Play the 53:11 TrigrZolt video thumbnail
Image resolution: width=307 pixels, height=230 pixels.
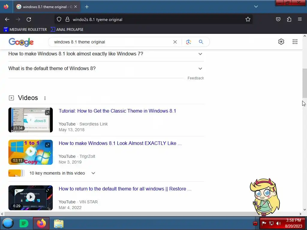pyautogui.click(x=31, y=152)
